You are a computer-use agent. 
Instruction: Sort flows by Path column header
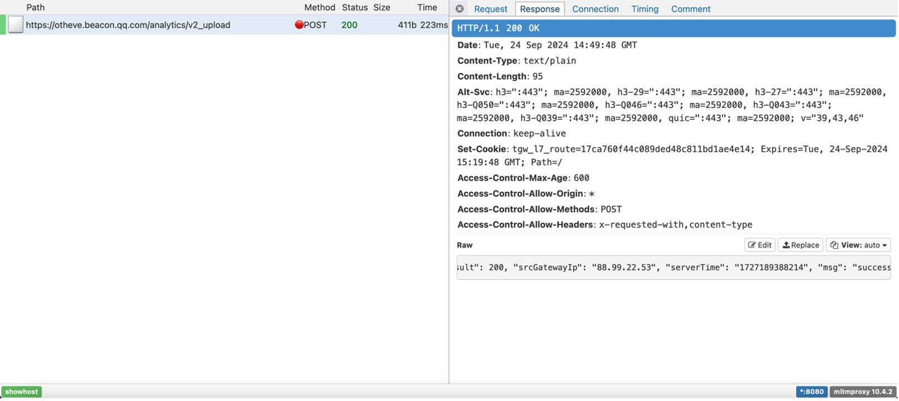click(x=36, y=7)
